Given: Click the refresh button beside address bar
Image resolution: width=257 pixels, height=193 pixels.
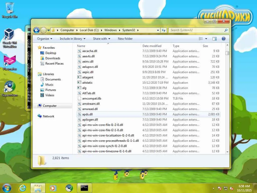Looking at the screenshot, I should click(164, 30).
